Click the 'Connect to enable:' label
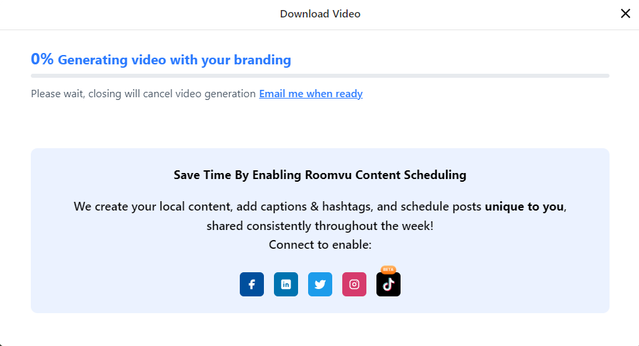Image resolution: width=639 pixels, height=346 pixels. click(x=320, y=245)
